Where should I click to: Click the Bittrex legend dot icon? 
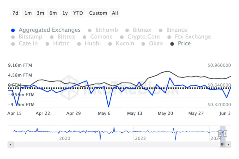(x=52, y=37)
